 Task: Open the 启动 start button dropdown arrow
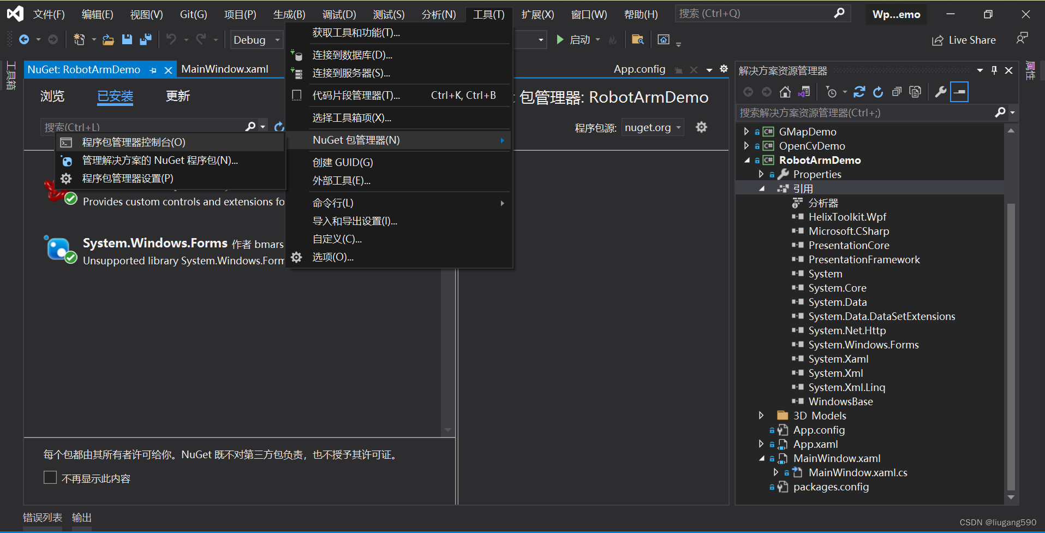pos(598,39)
